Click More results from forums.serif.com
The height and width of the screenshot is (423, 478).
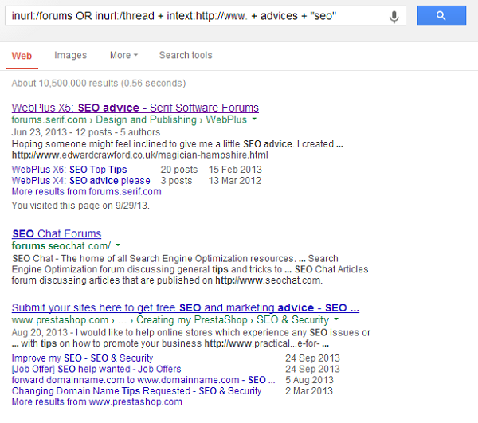[86, 192]
